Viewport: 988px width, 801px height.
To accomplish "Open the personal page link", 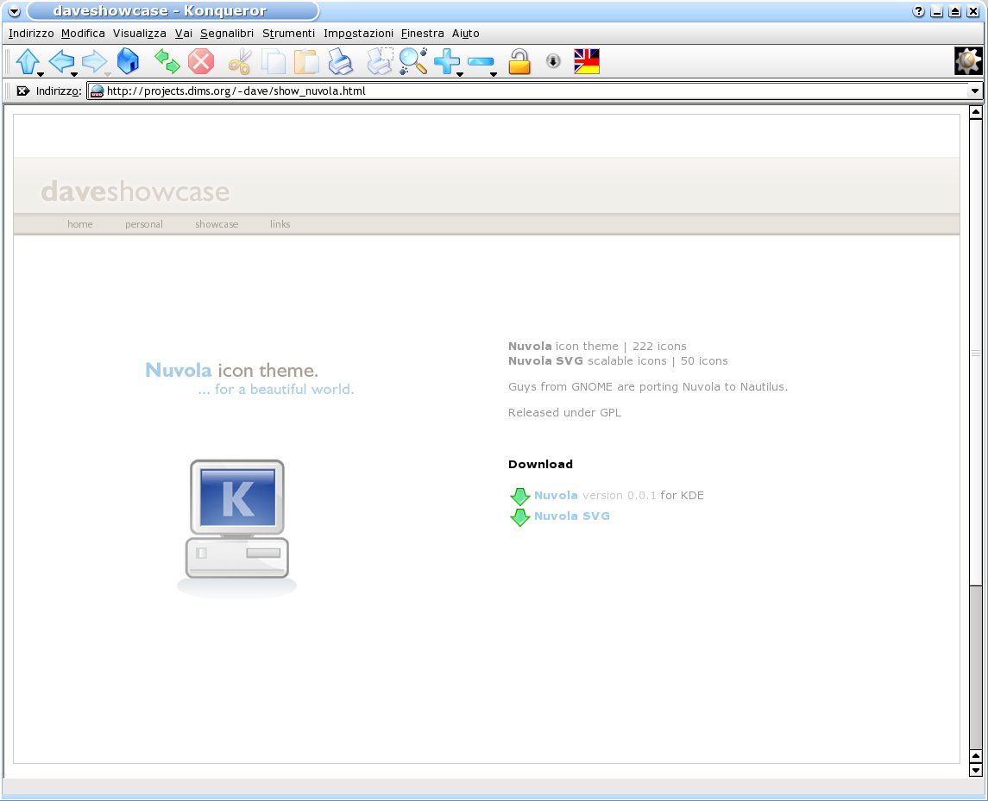I will pos(143,224).
